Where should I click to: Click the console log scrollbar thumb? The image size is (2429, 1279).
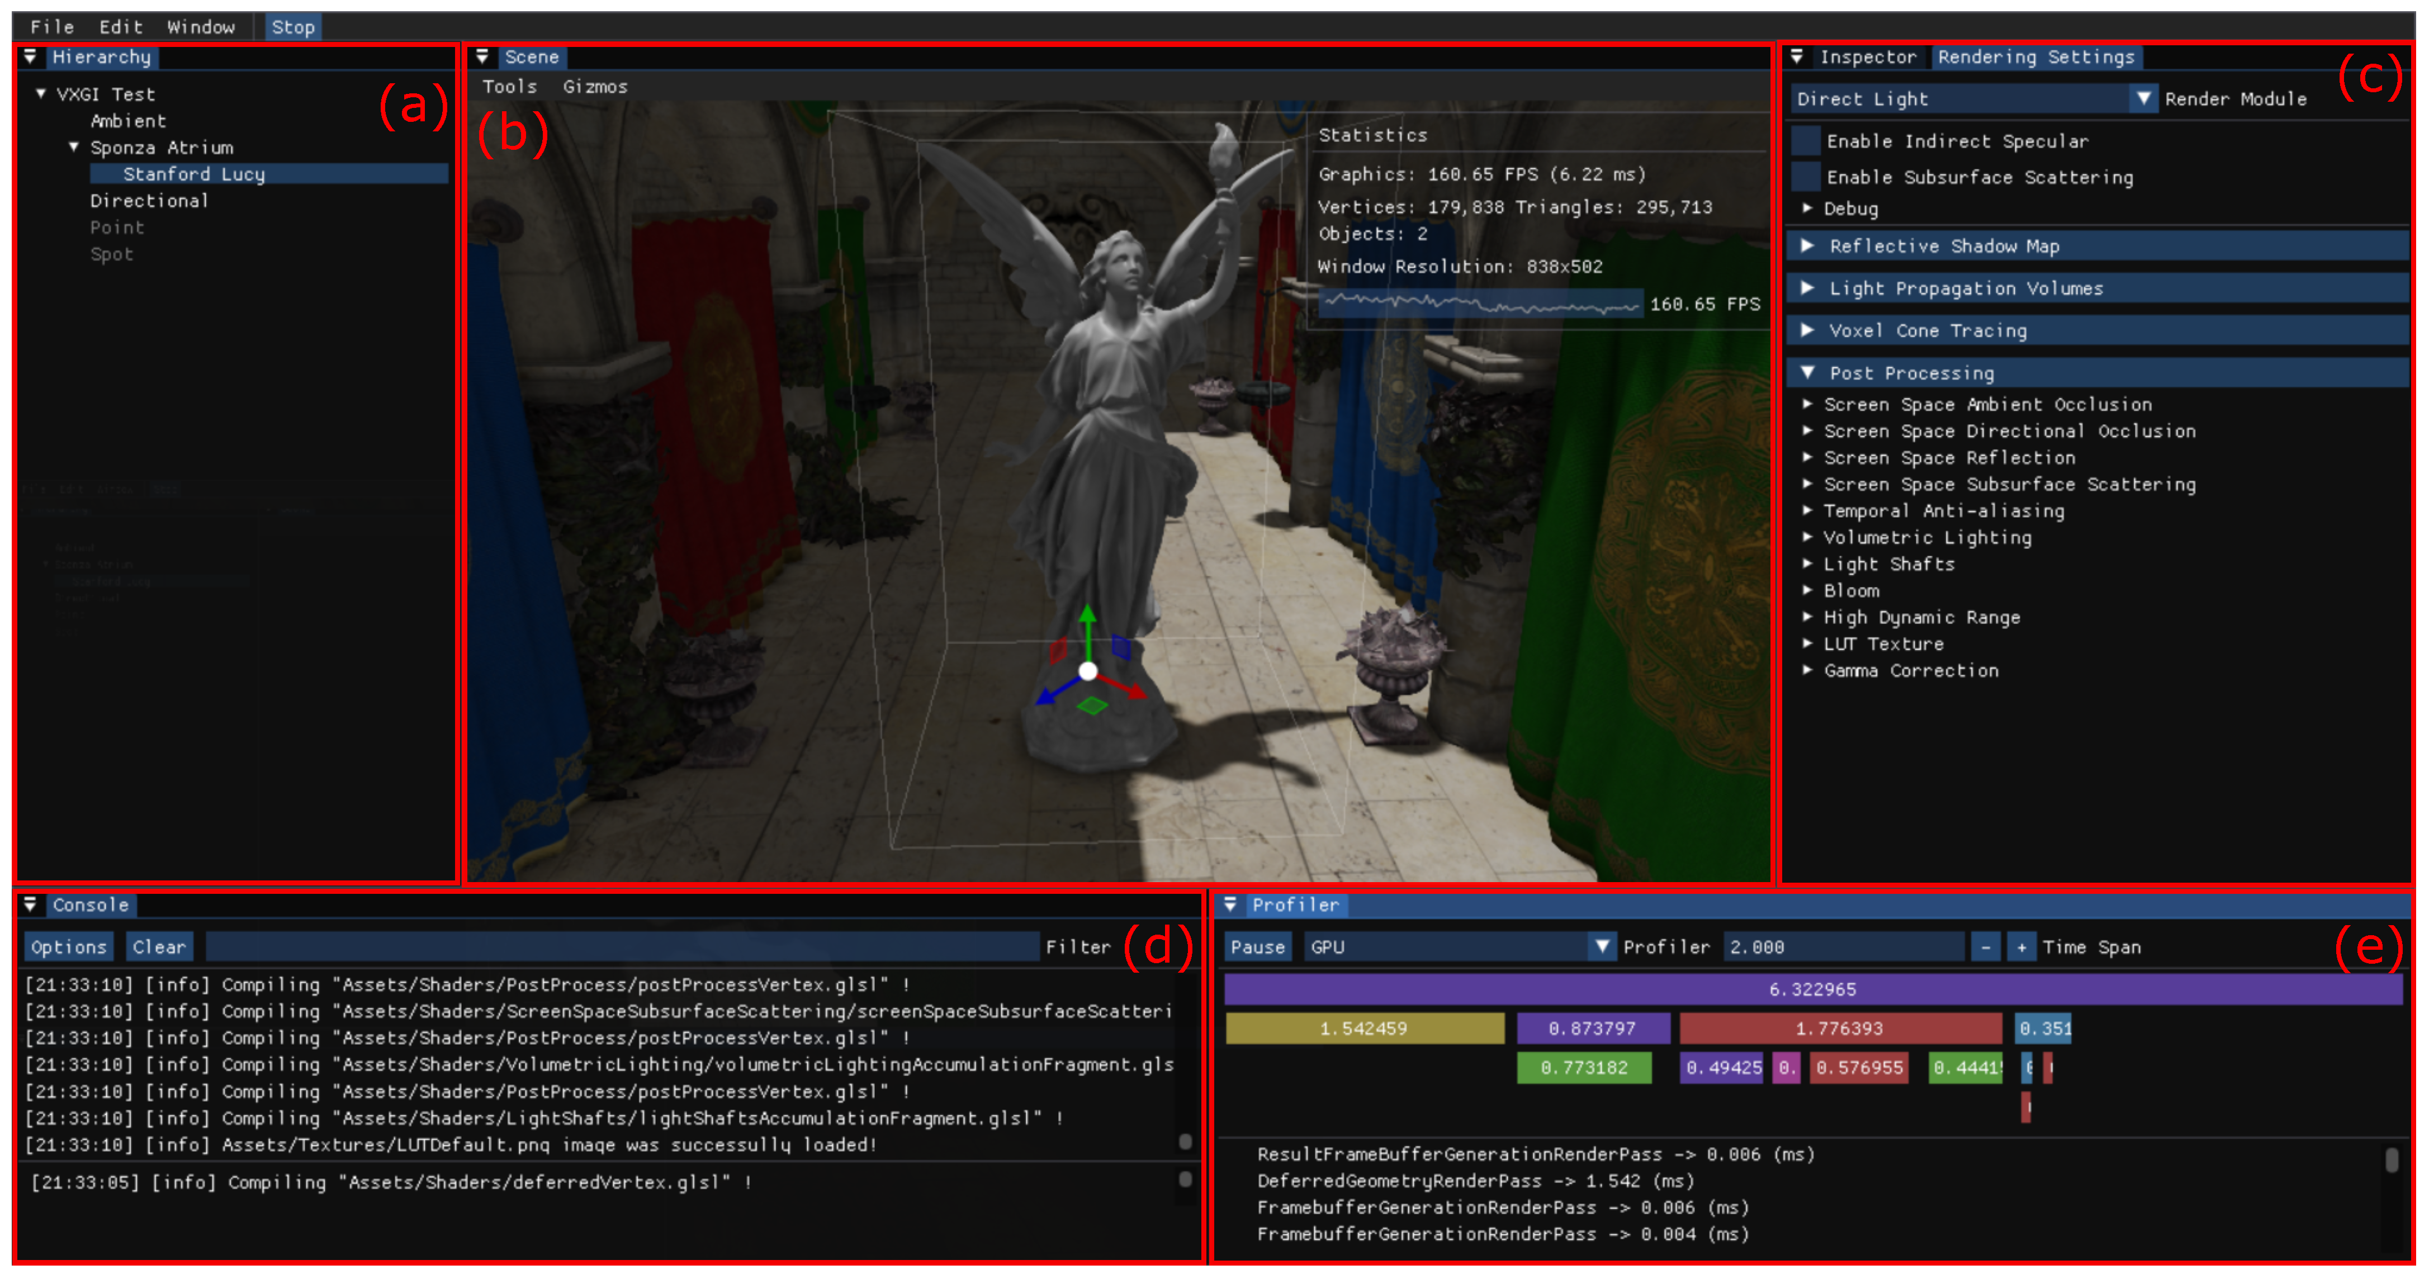(x=1185, y=1141)
